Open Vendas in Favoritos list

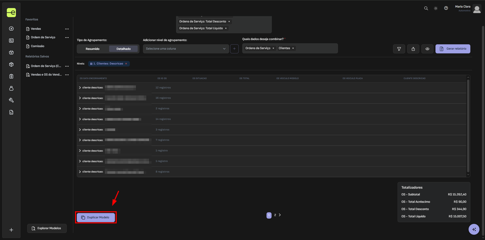pyautogui.click(x=36, y=29)
